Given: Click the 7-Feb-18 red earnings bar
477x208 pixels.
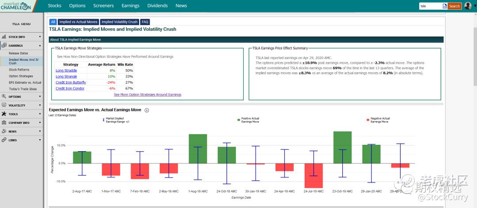Looking at the screenshot, I should click(x=140, y=171).
